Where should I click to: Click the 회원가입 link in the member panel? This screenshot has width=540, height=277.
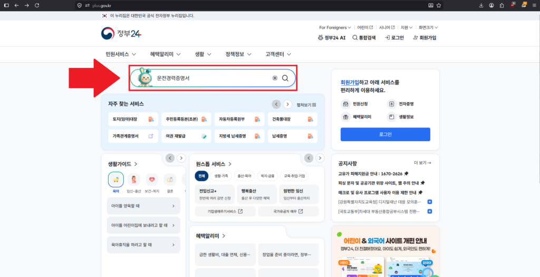(349, 82)
